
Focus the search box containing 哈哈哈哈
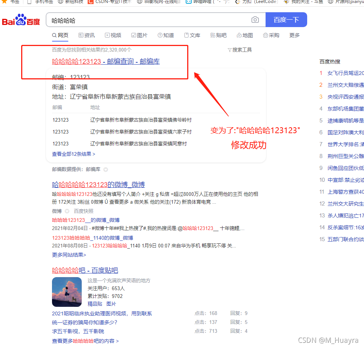(149, 20)
